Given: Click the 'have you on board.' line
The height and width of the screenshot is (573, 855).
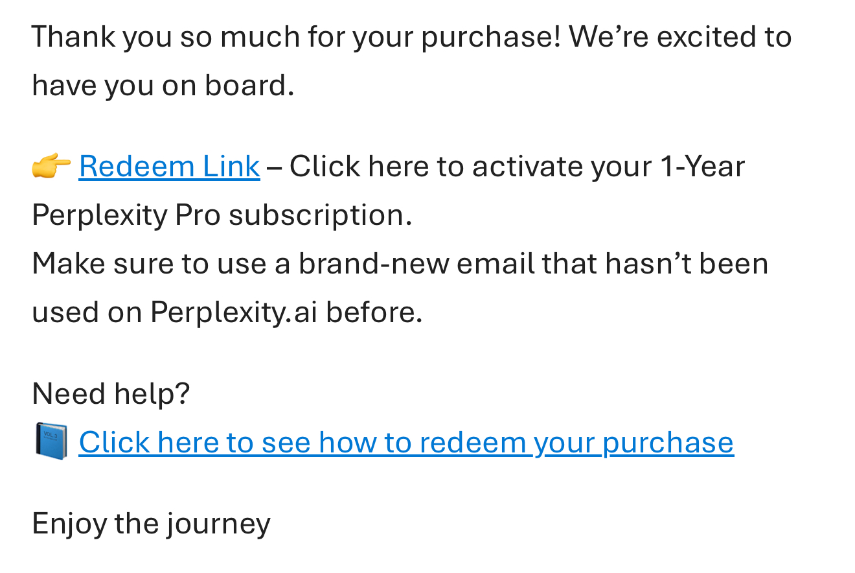Looking at the screenshot, I should tap(163, 86).
